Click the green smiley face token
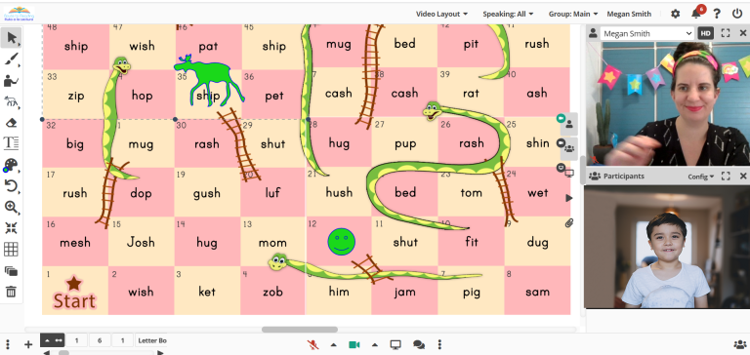 341,241
